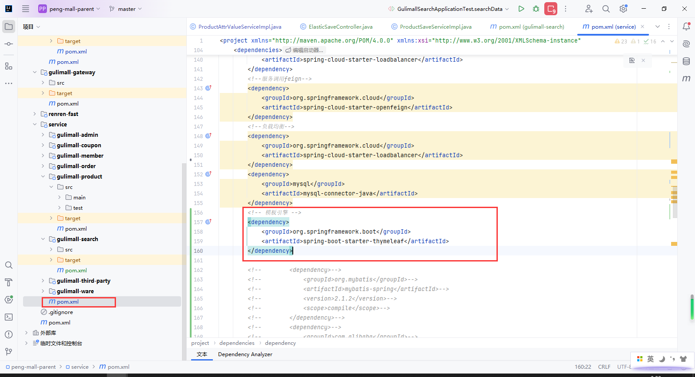
Task: Switch to ProductSaveServiceImpl.java tab
Action: 431,26
